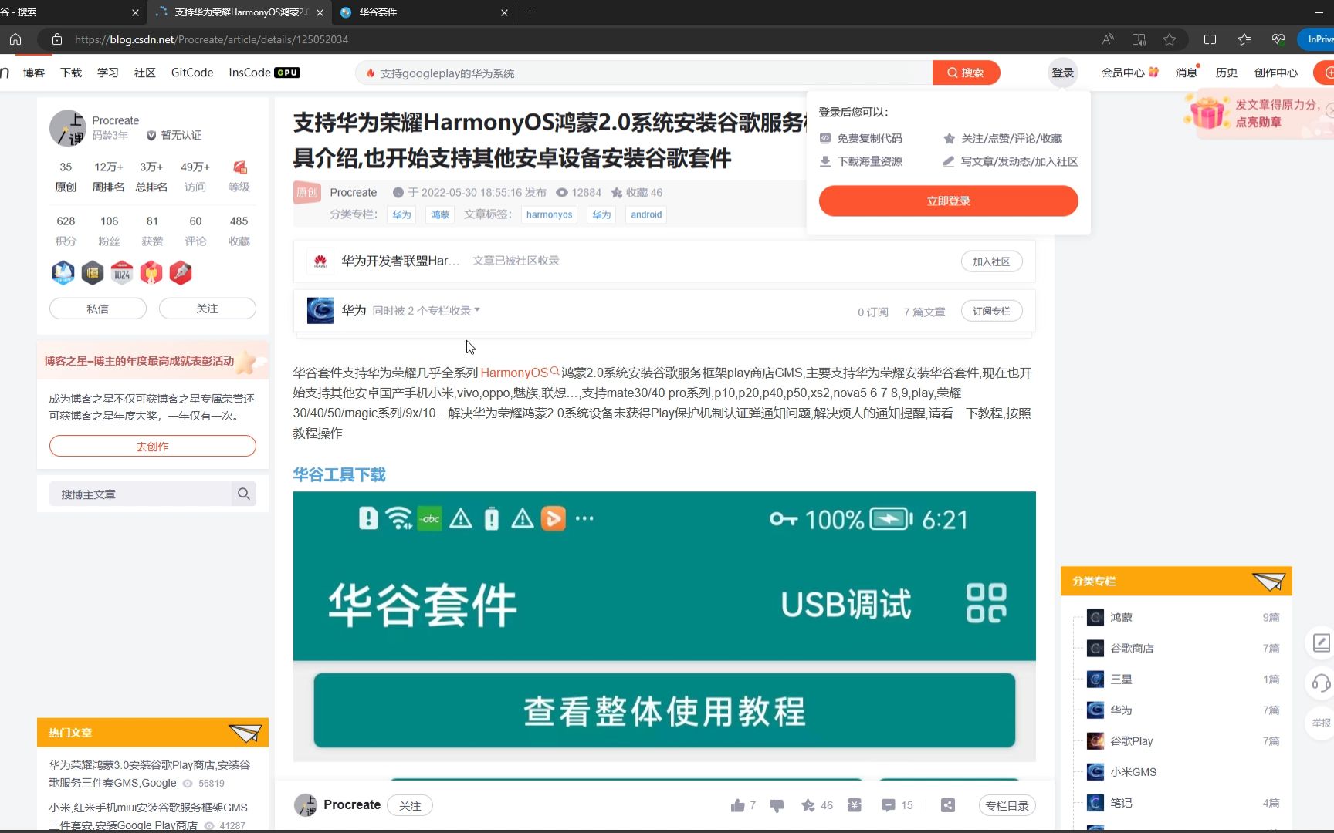Open the 下载 nav menu item
The image size is (1334, 833).
point(71,73)
